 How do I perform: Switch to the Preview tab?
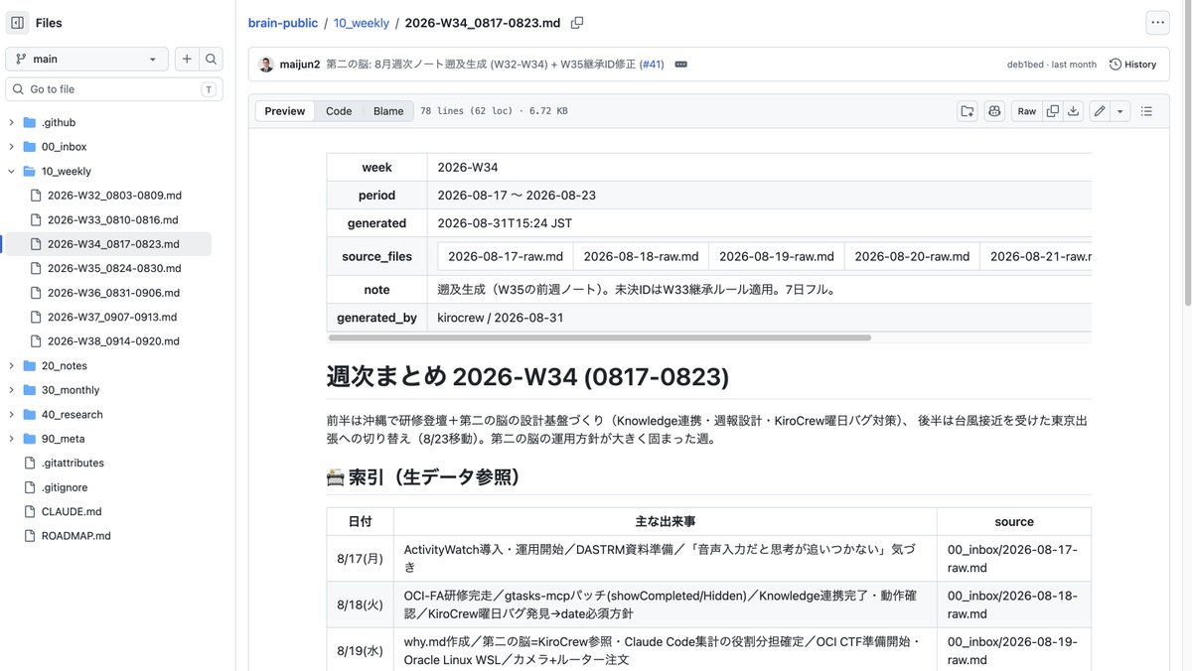coord(285,111)
